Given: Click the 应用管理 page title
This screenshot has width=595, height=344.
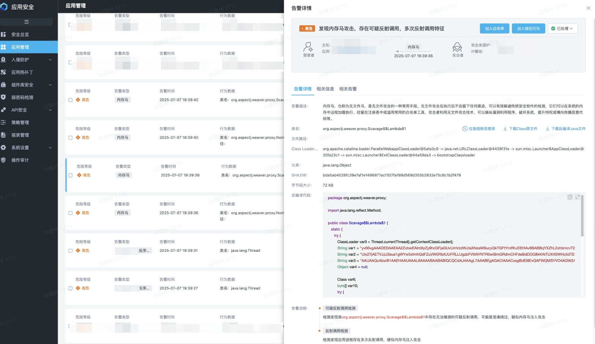Looking at the screenshot, I should (76, 6).
